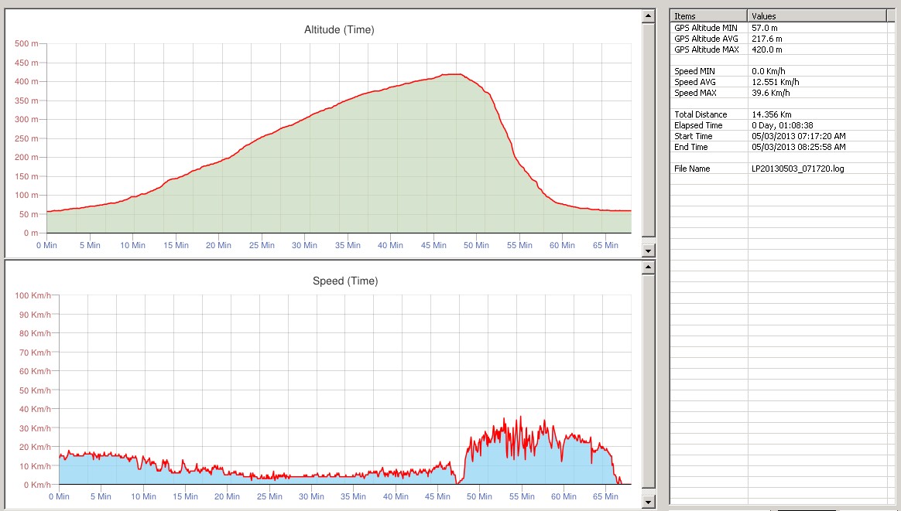This screenshot has height=511, width=901.
Task: Click the altitude chart vertical scrollbar track
Action: coord(648,133)
